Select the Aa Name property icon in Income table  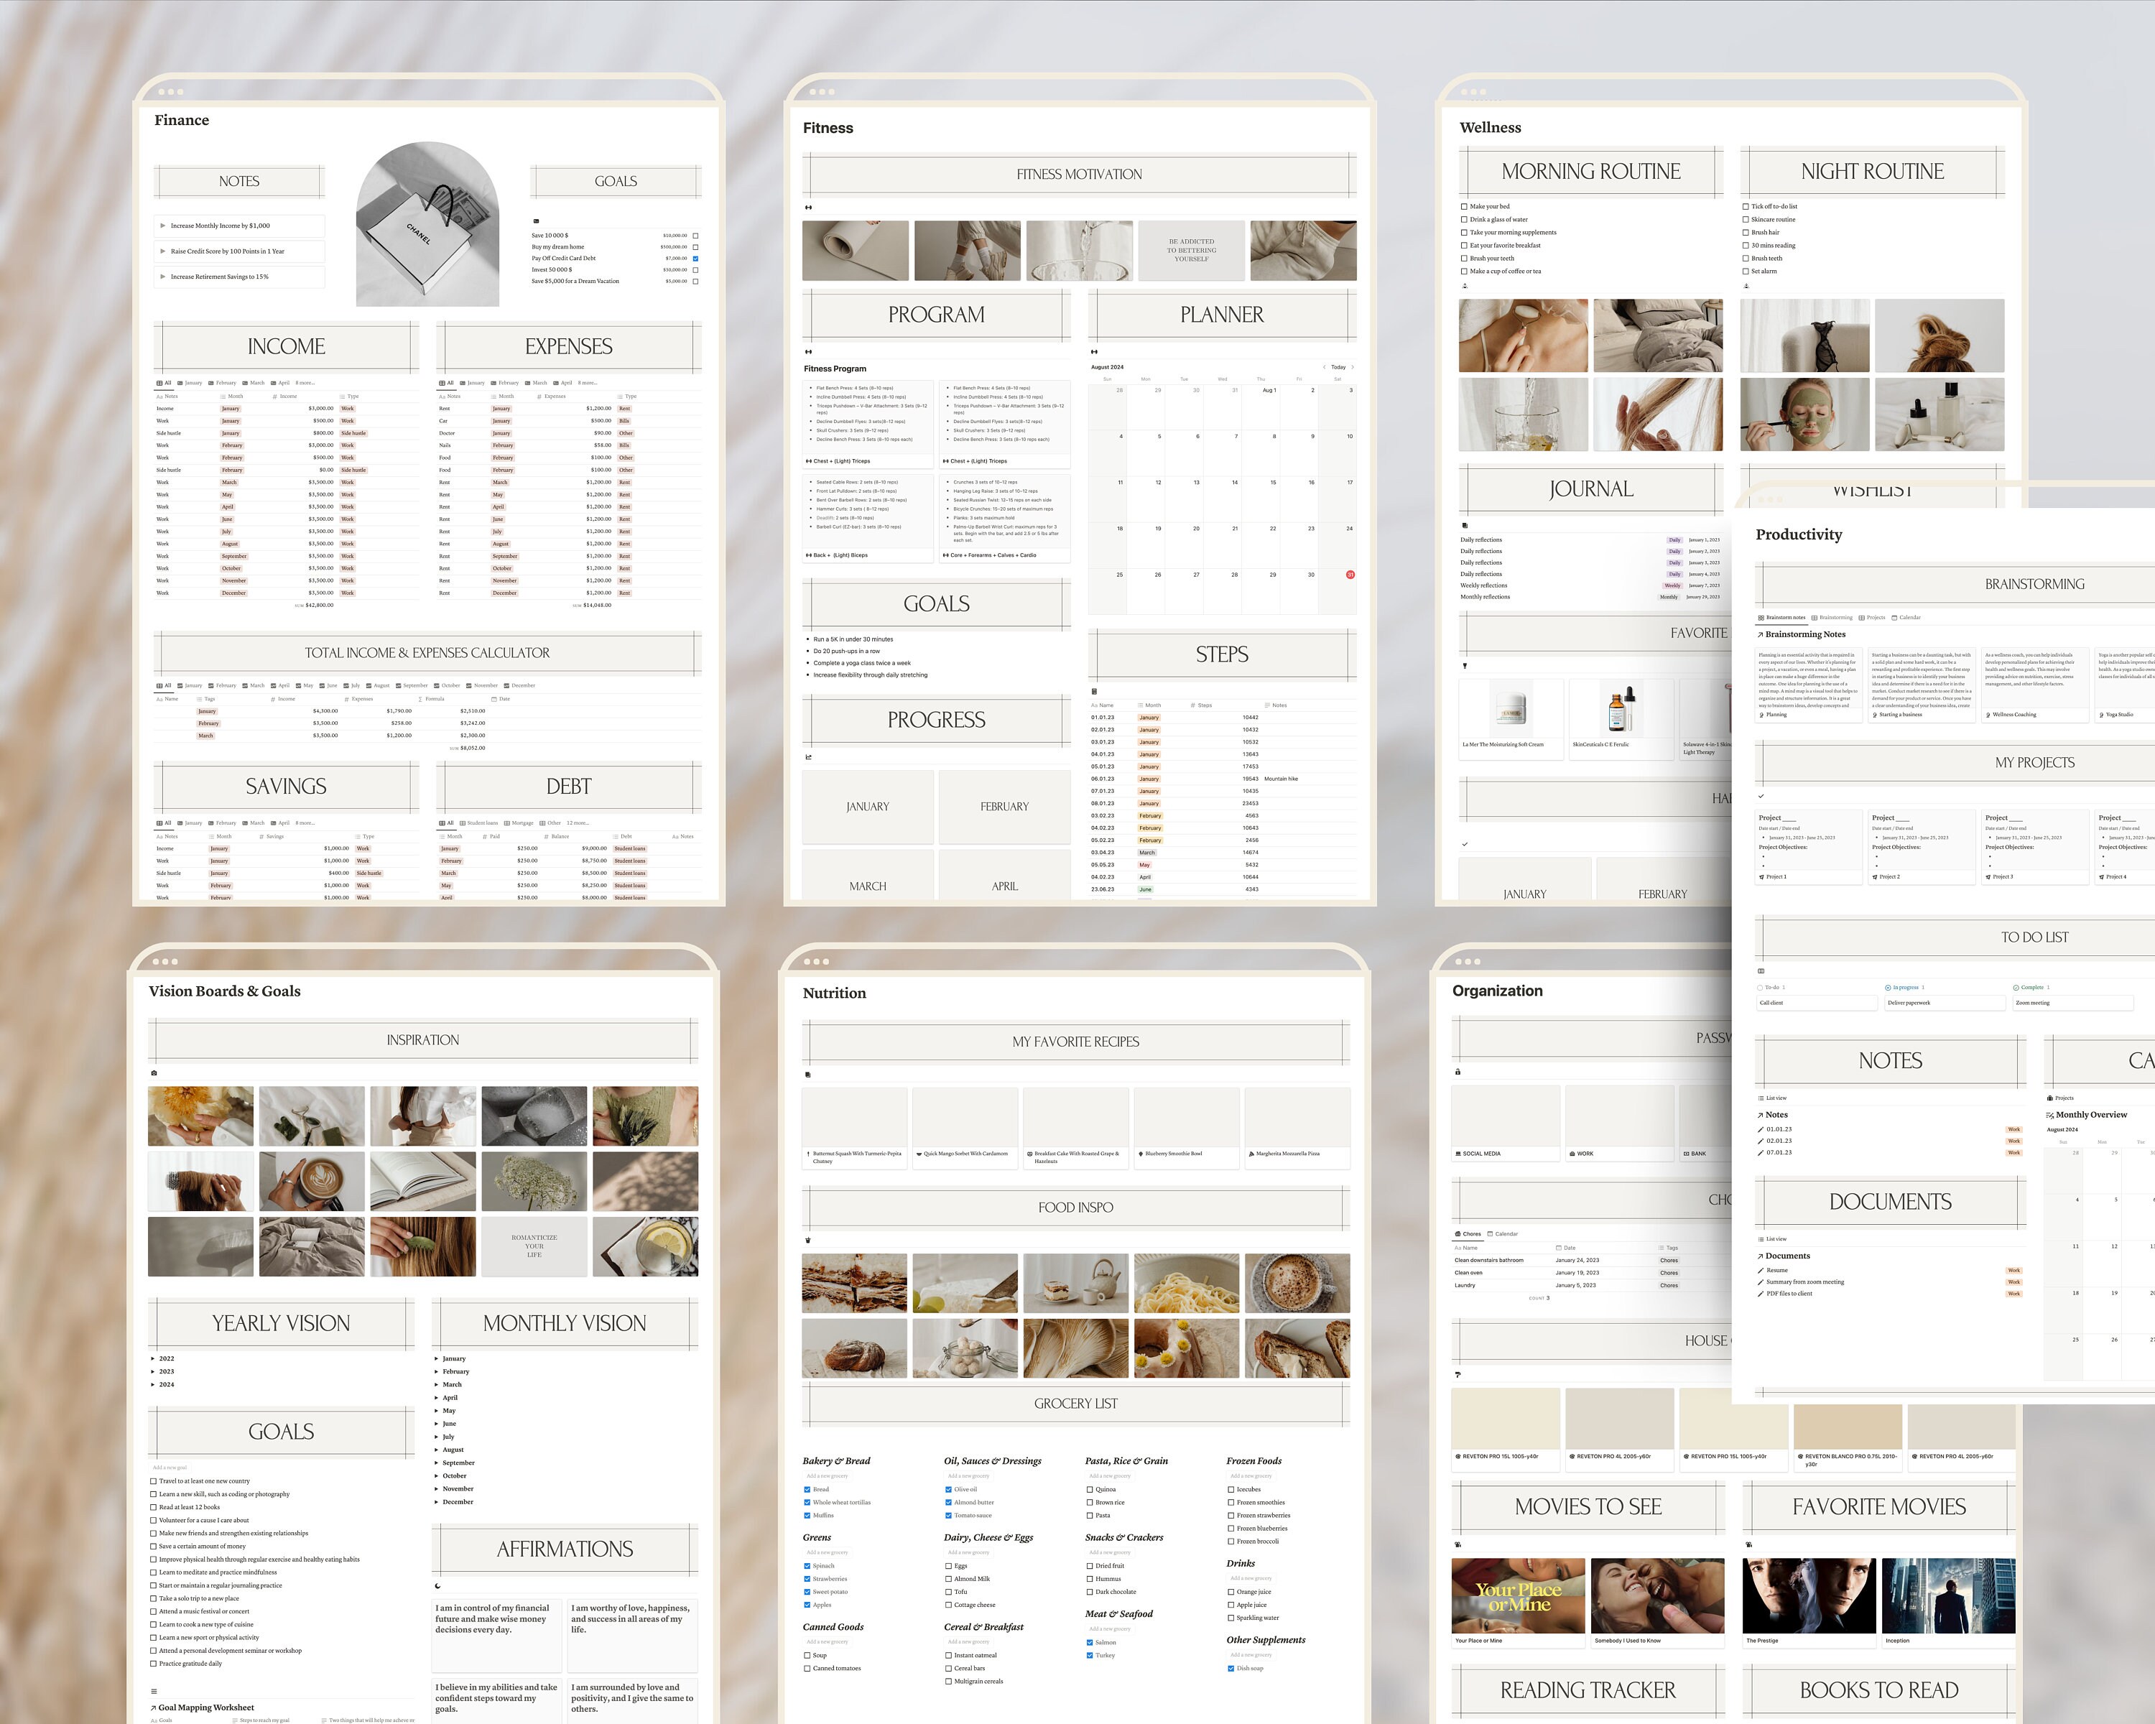pyautogui.click(x=160, y=396)
